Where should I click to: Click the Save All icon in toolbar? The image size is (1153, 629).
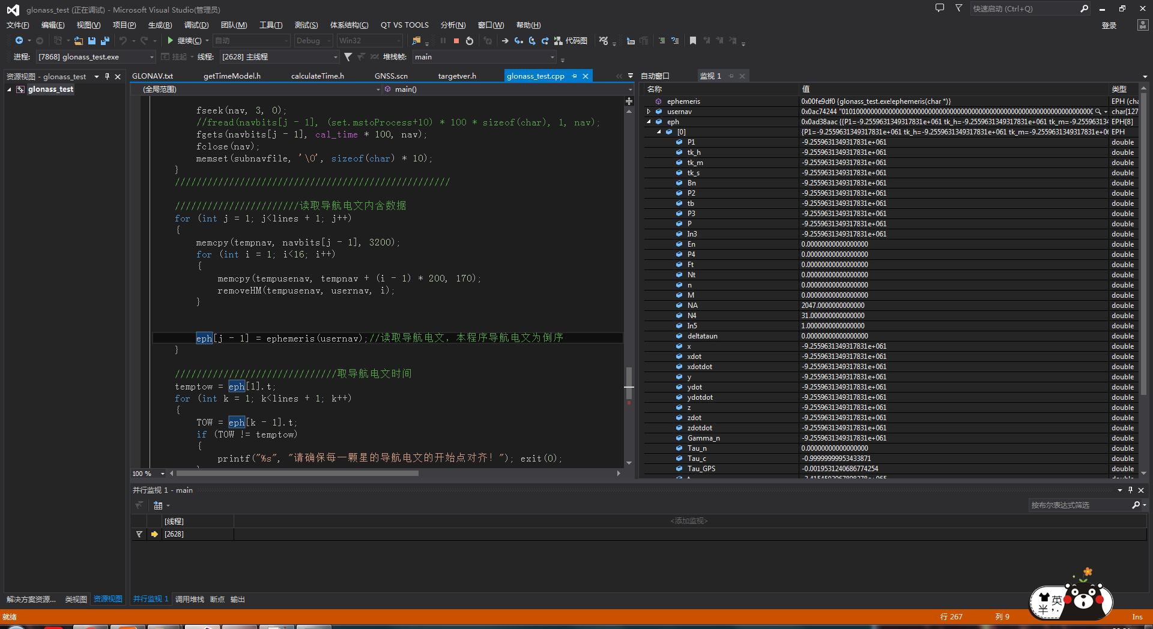pos(104,41)
